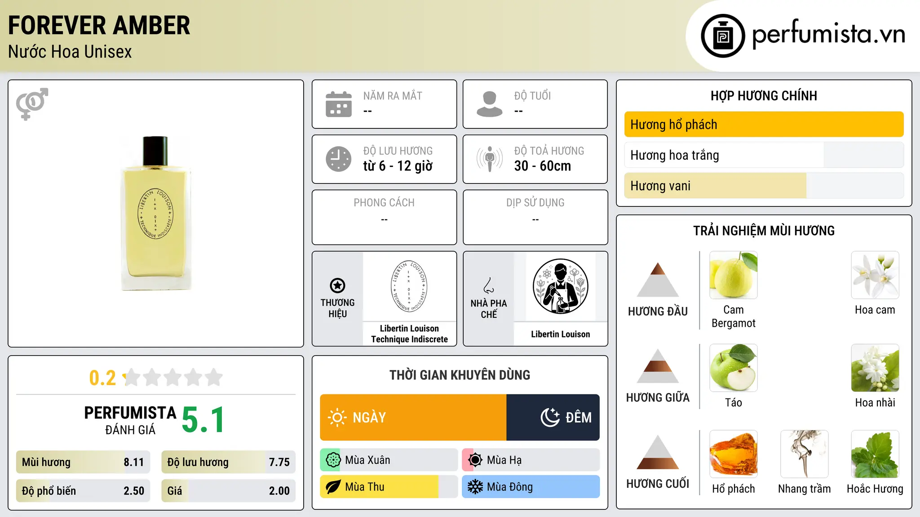Click the 0.2 star score number
920x517 pixels.
tap(102, 378)
